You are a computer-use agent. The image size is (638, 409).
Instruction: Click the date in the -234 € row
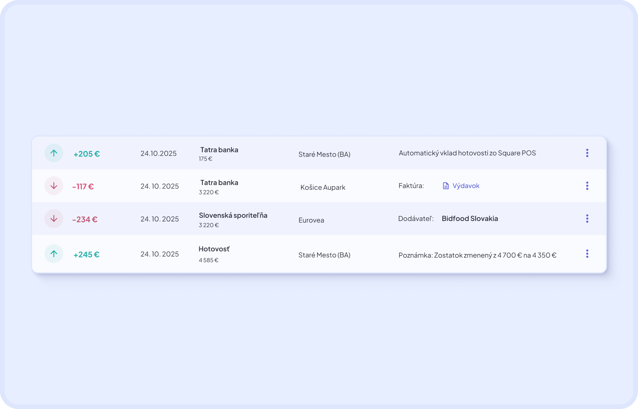[160, 219]
